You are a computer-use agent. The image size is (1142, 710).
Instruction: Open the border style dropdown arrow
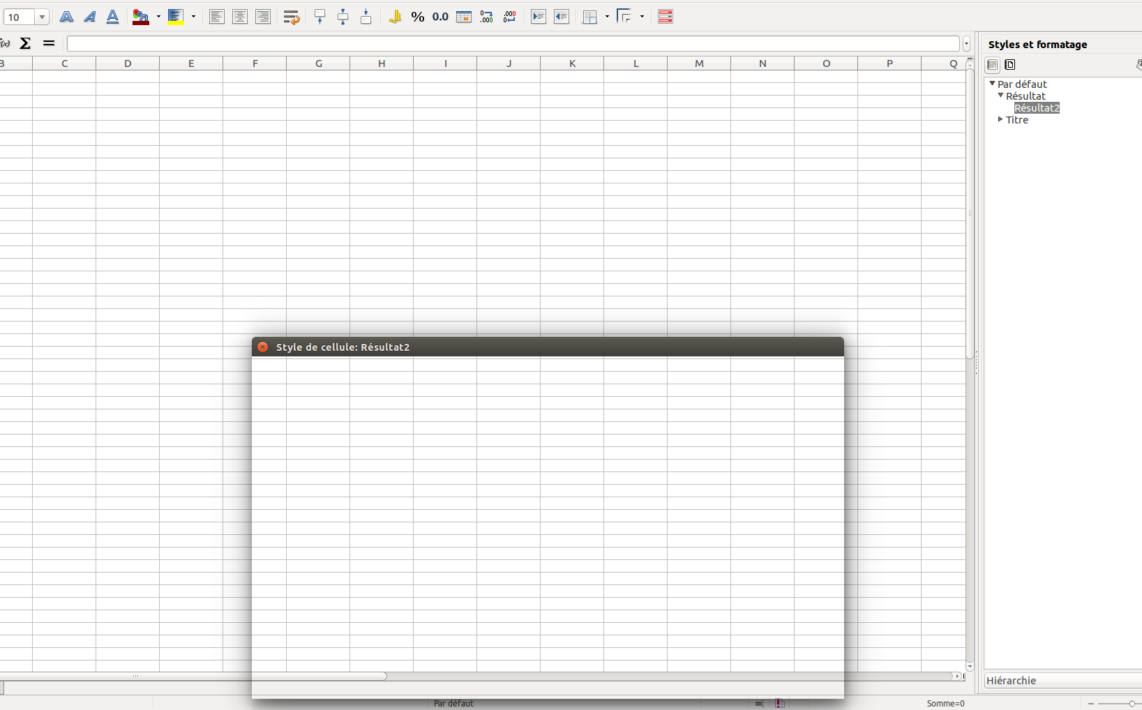(642, 17)
